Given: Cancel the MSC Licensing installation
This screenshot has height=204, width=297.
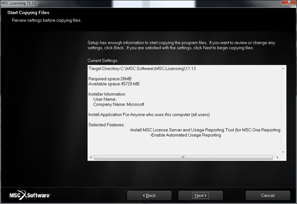Looking at the screenshot, I should tap(268, 195).
